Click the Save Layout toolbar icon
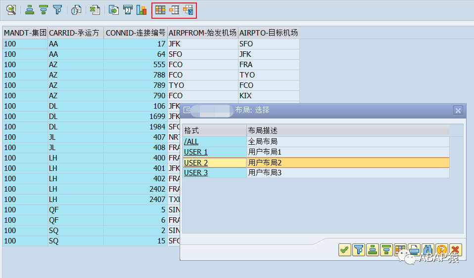 pos(188,10)
